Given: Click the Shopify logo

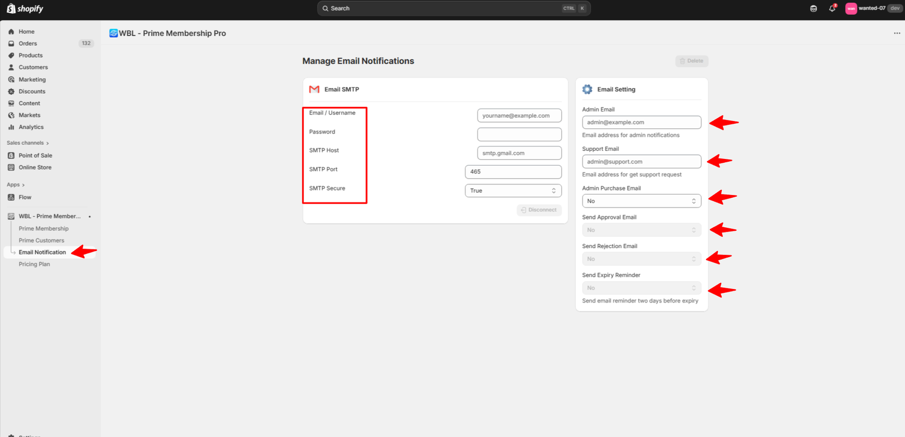Looking at the screenshot, I should (25, 8).
